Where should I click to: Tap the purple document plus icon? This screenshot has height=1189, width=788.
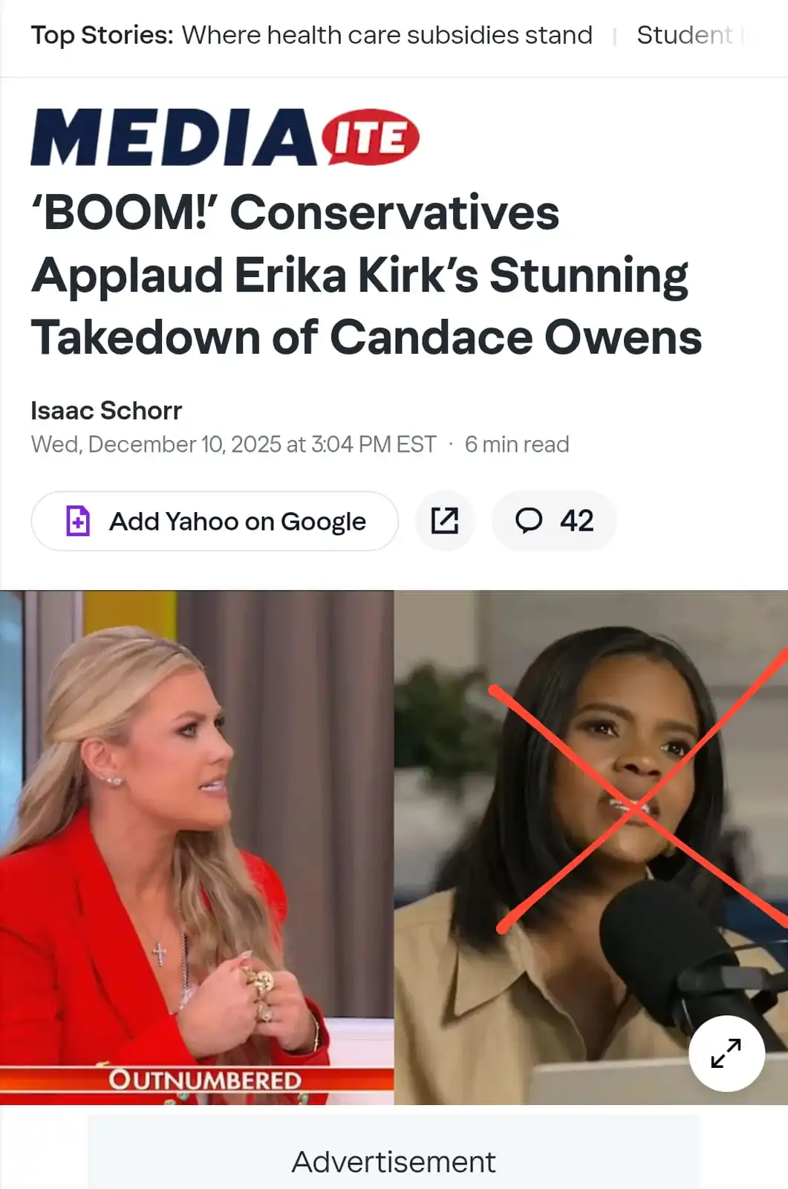point(78,521)
